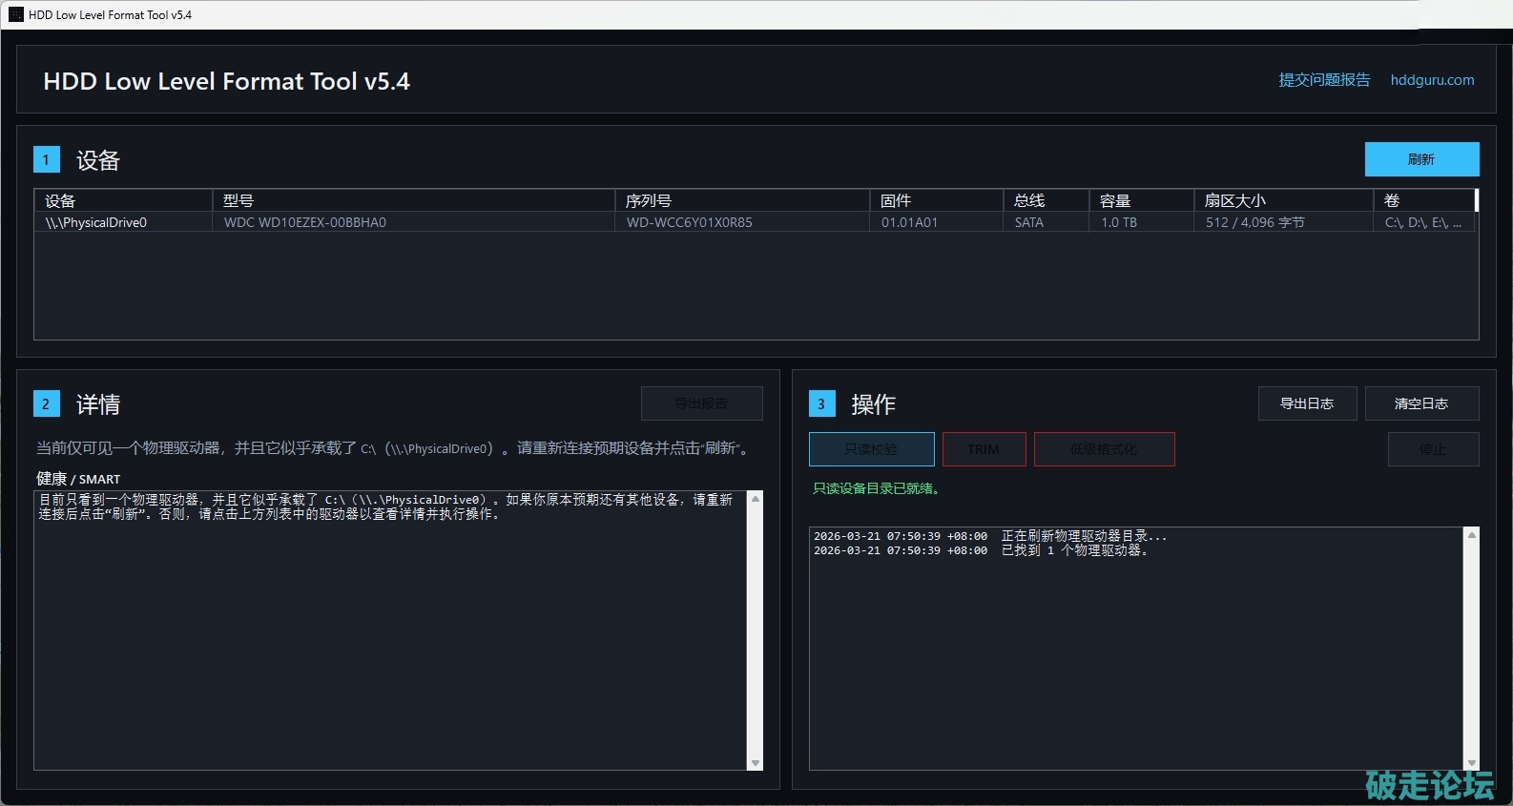The height and width of the screenshot is (806, 1513).
Task: Visit the hddguru.com link
Action: coord(1432,80)
